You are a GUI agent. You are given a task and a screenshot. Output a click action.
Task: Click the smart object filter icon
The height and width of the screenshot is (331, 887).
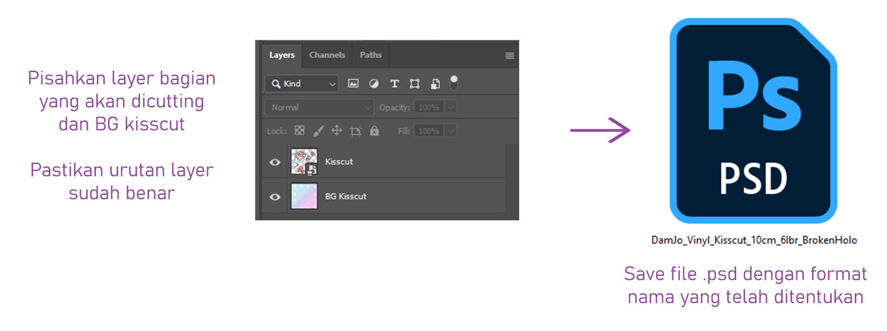(x=435, y=84)
